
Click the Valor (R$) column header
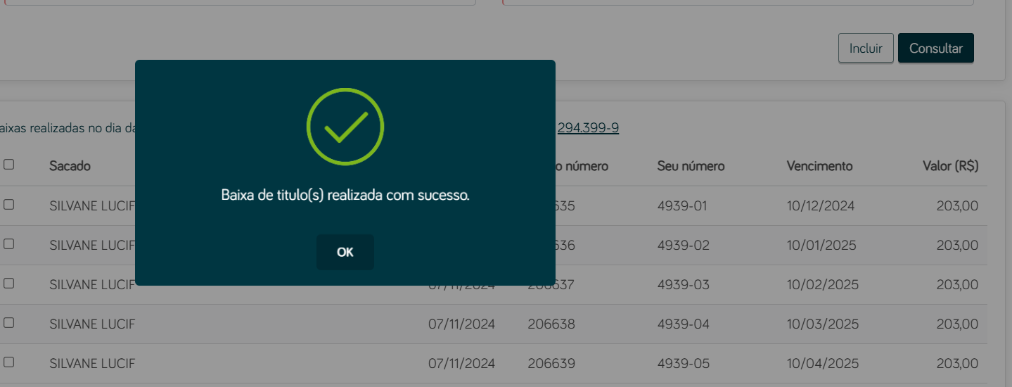pyautogui.click(x=951, y=166)
